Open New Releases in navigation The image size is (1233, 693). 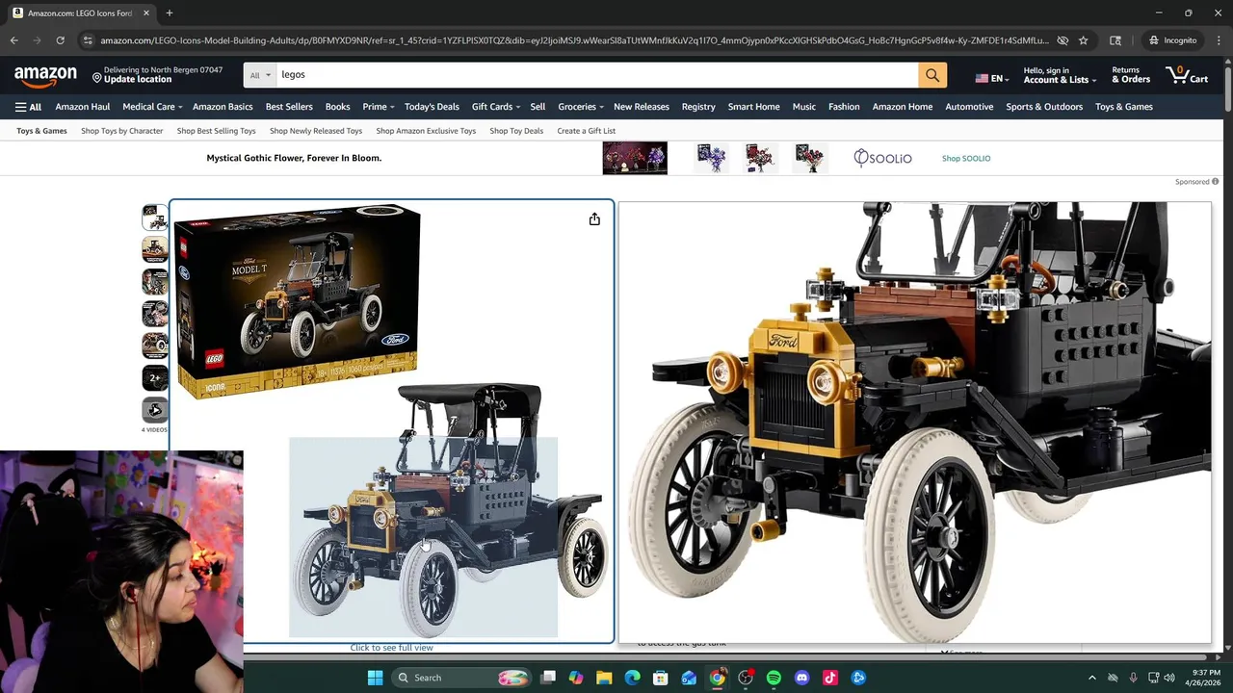[x=642, y=107]
